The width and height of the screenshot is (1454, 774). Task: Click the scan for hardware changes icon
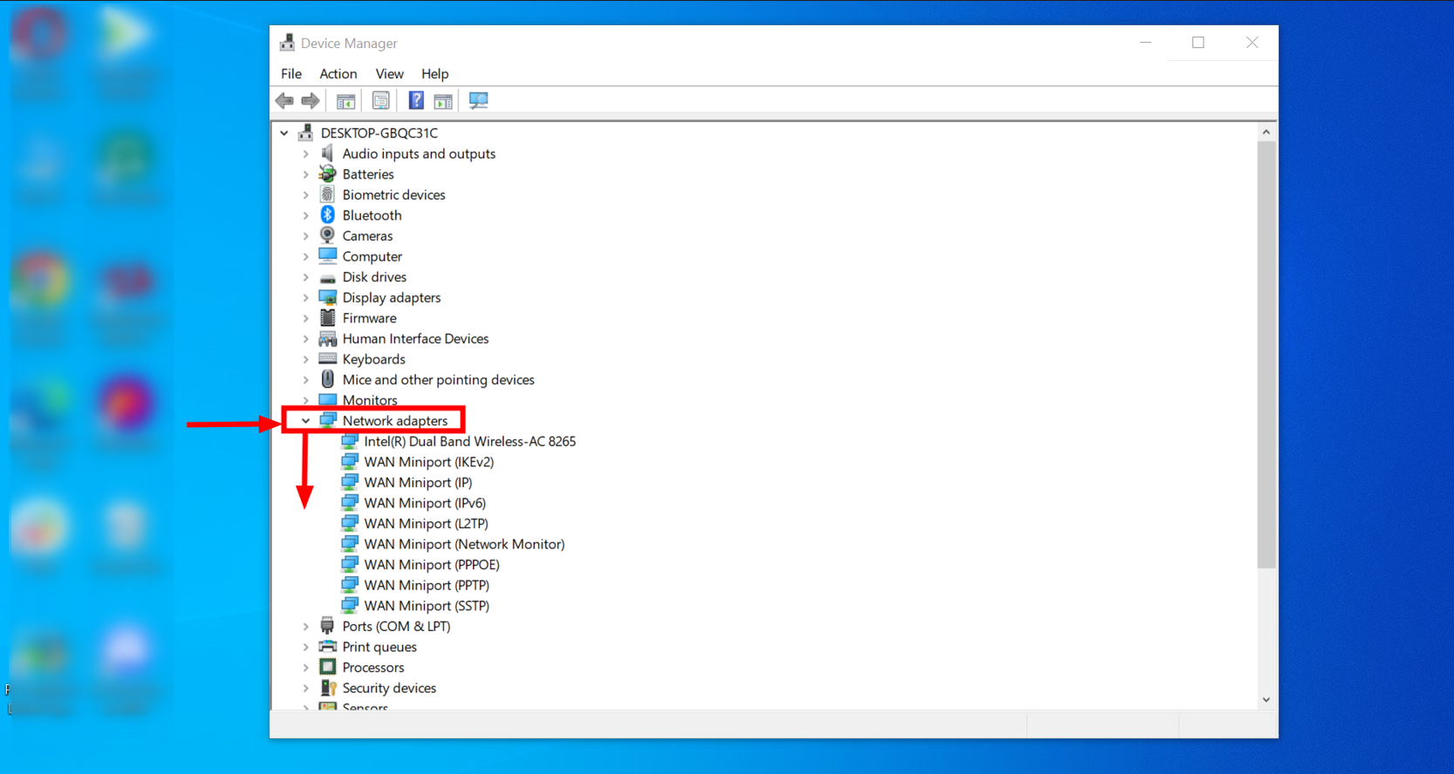[478, 101]
